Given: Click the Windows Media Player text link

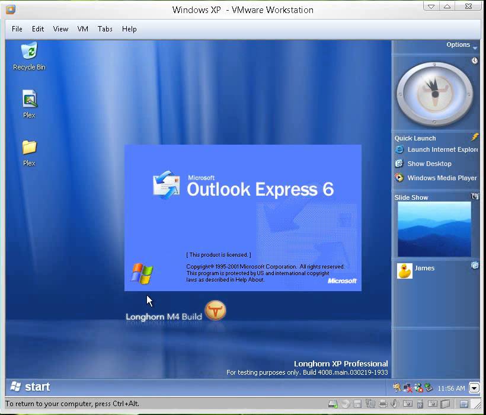Looking at the screenshot, I should 442,178.
